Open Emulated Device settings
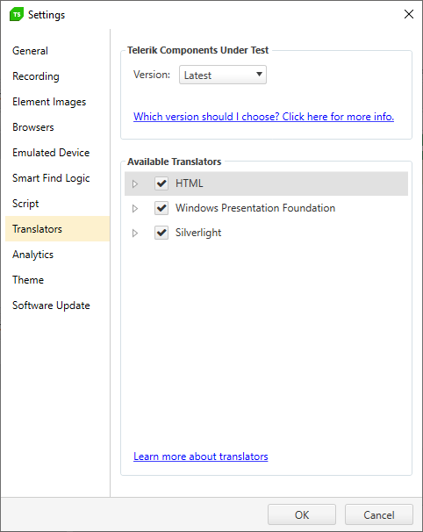 pos(51,153)
